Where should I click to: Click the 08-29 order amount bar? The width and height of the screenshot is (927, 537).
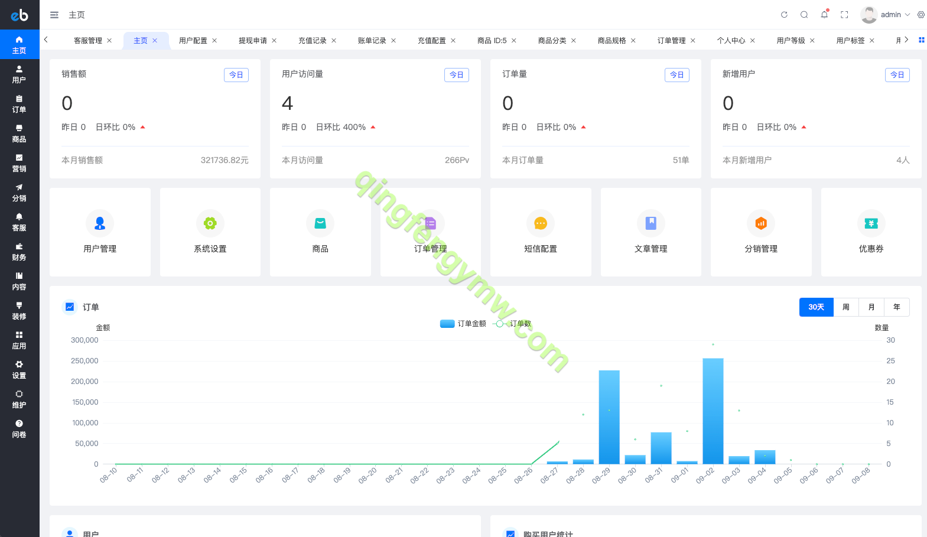tap(609, 417)
